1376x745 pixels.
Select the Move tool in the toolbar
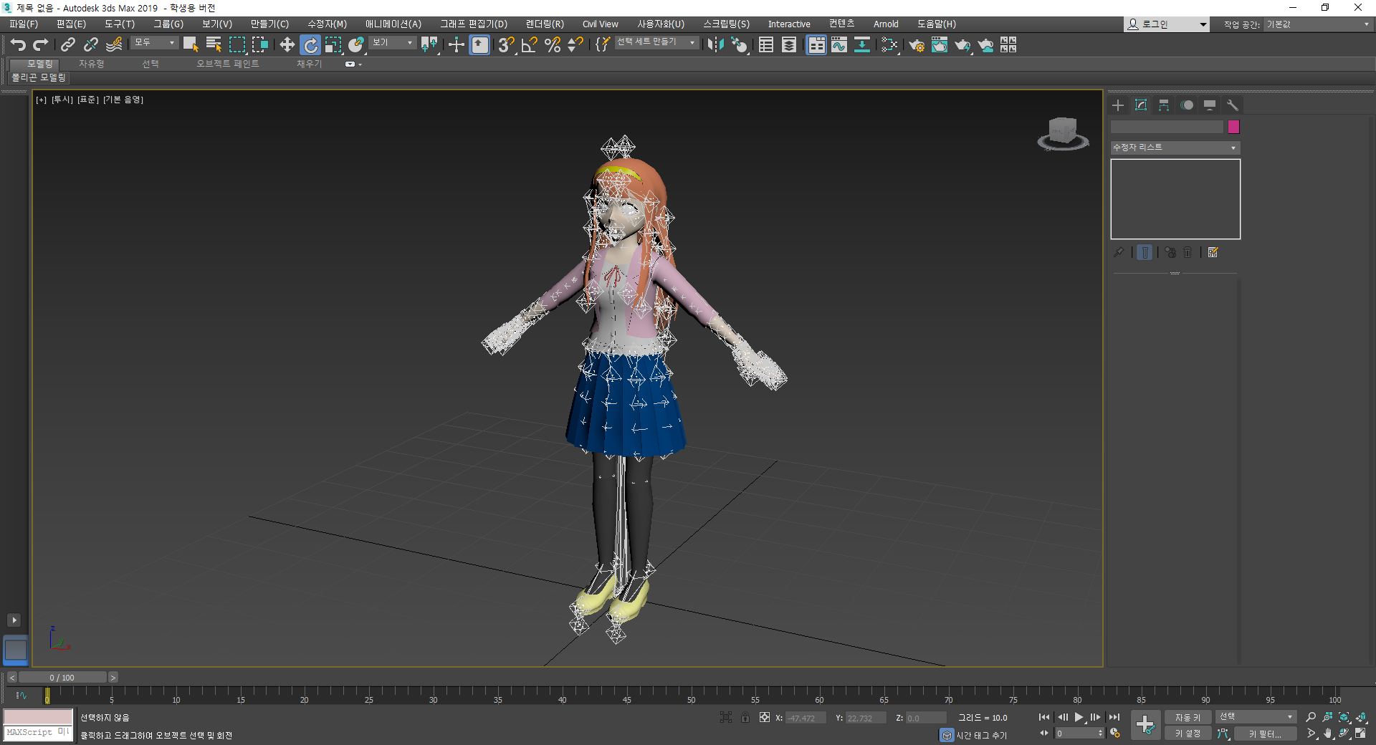(x=287, y=45)
